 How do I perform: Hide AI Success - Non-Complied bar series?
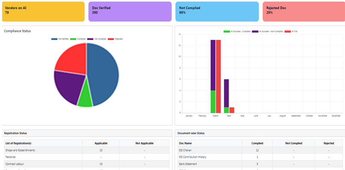pos(268,32)
